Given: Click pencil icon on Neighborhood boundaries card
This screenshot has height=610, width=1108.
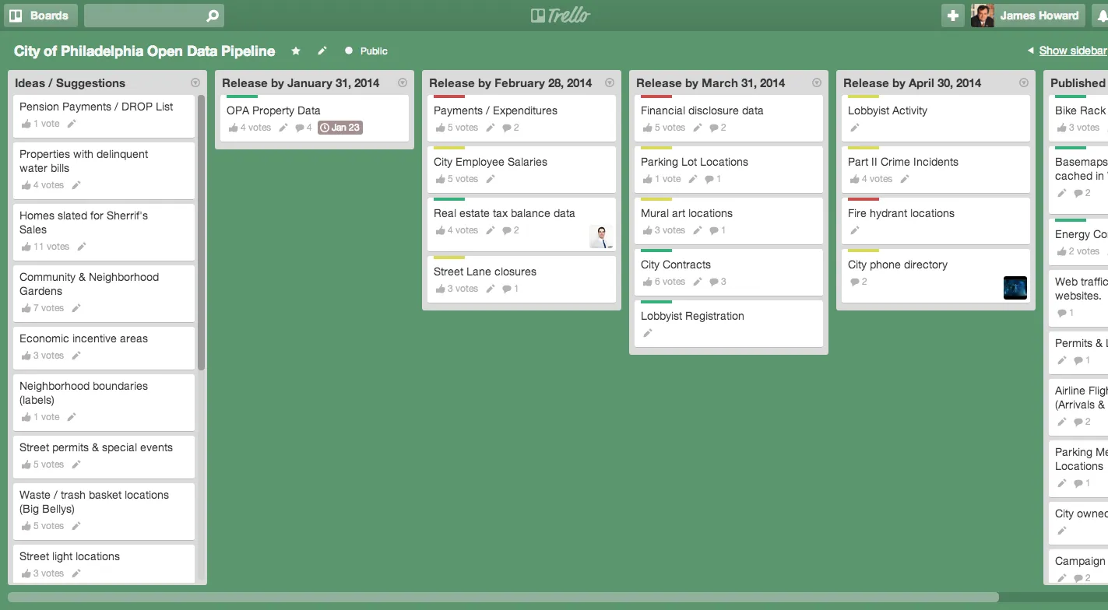Looking at the screenshot, I should 72,417.
